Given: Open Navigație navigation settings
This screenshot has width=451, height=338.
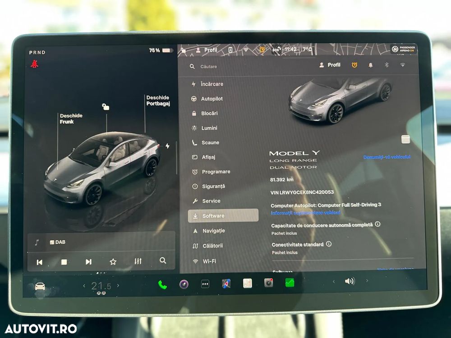Looking at the screenshot, I should (209, 230).
